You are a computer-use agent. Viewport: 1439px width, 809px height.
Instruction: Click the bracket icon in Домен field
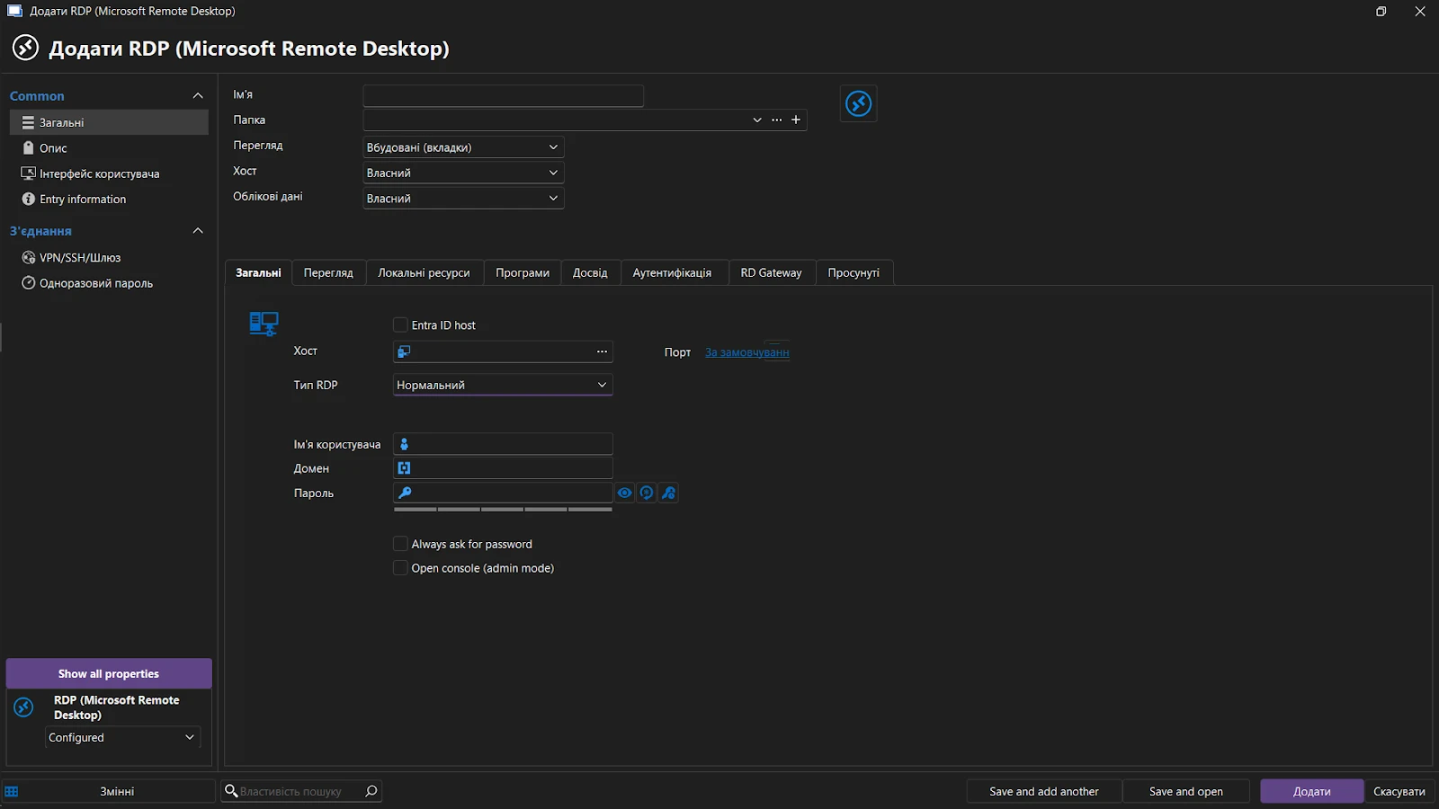click(403, 467)
